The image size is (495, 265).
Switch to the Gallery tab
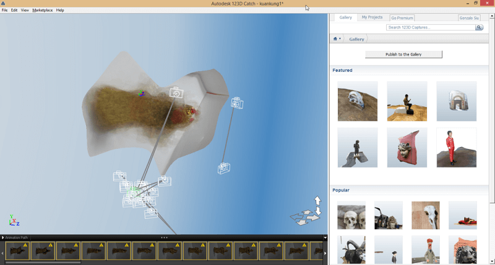click(345, 17)
